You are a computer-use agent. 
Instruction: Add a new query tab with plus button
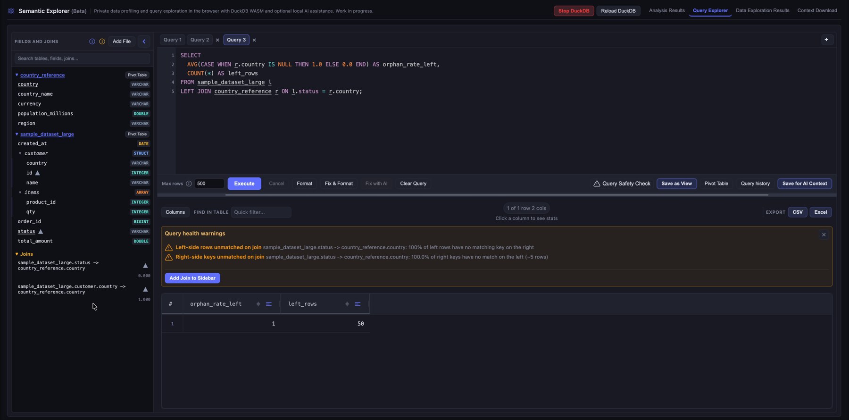826,40
